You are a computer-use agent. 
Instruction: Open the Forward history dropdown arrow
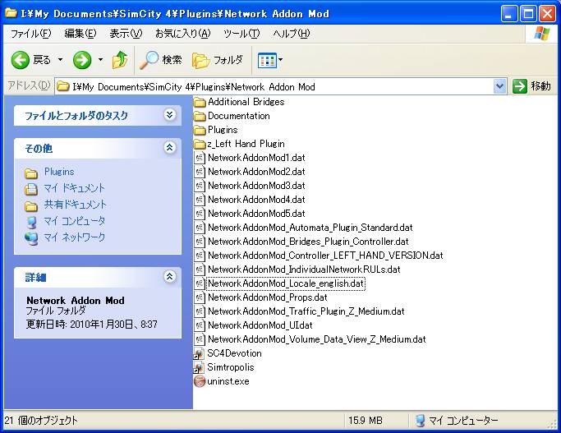pos(100,60)
